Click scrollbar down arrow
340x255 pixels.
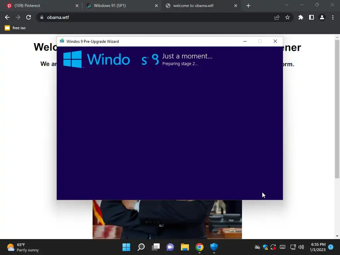click(337, 236)
